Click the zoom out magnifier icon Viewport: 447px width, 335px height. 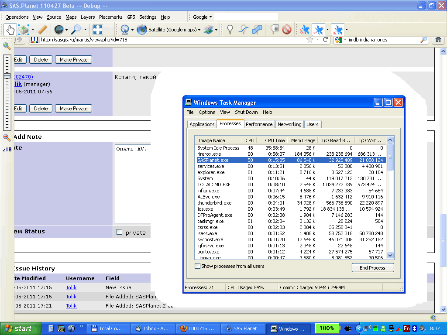pos(7,137)
